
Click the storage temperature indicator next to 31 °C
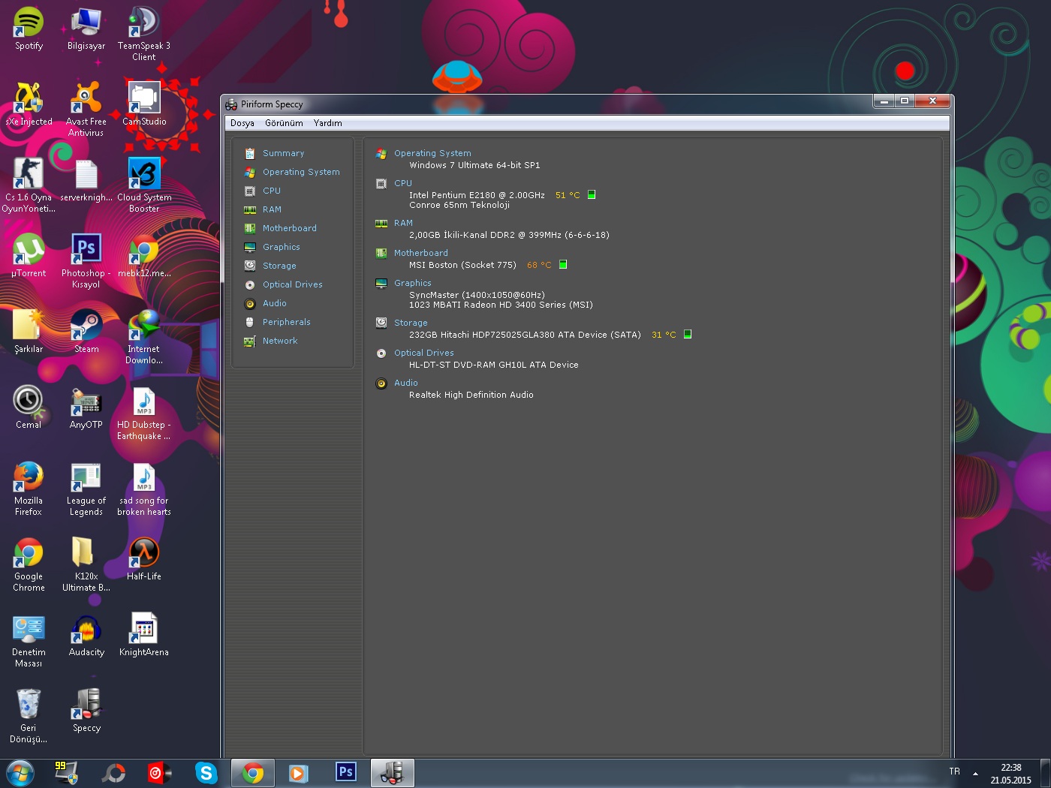pos(688,335)
